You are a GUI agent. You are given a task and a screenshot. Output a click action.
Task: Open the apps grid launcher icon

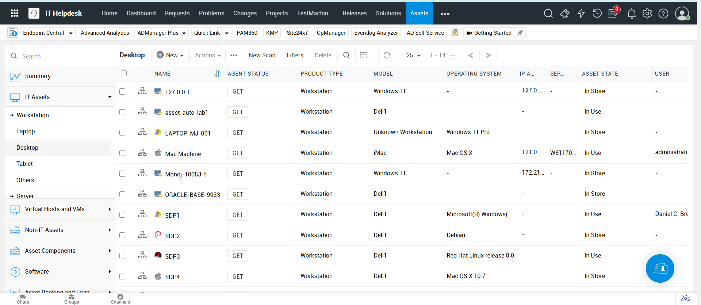click(15, 14)
